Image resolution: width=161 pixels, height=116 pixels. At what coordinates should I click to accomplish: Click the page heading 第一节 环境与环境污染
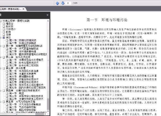click(x=107, y=20)
